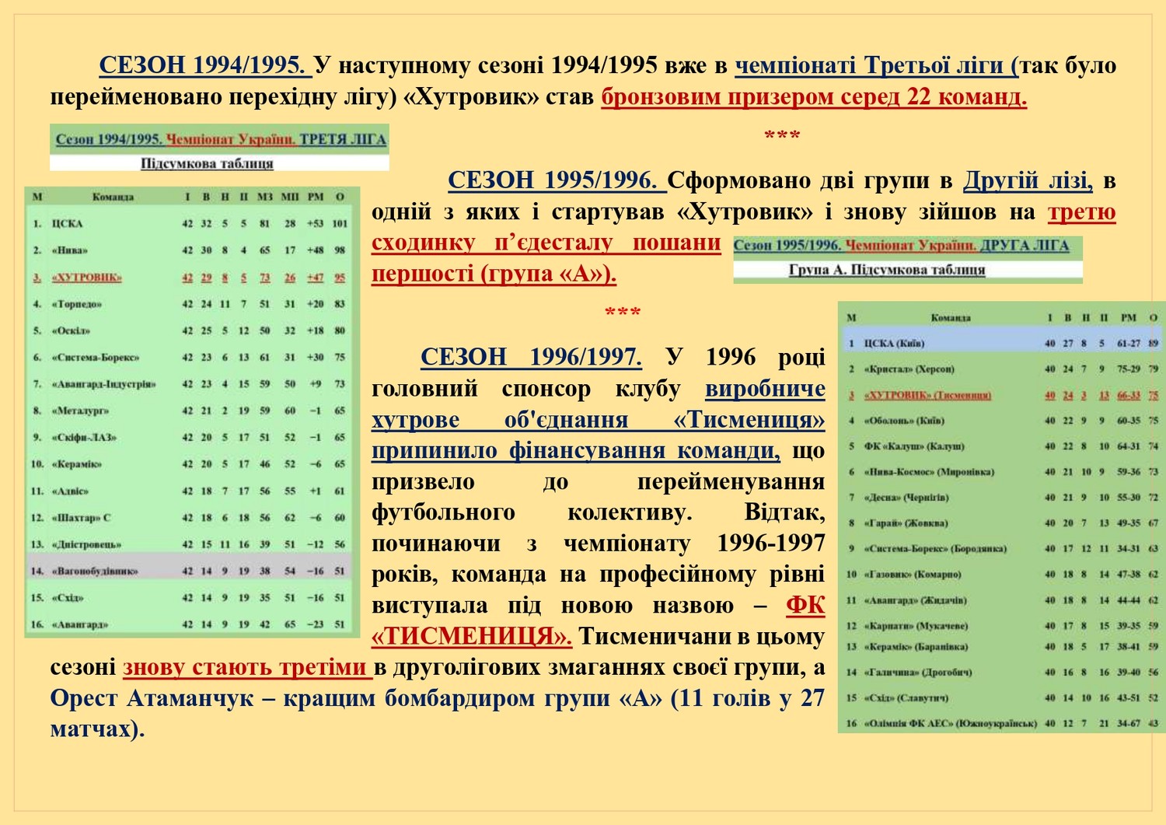This screenshot has width=1166, height=825.
Task: Click ЦСКА's points value "101"
Action: click(340, 224)
